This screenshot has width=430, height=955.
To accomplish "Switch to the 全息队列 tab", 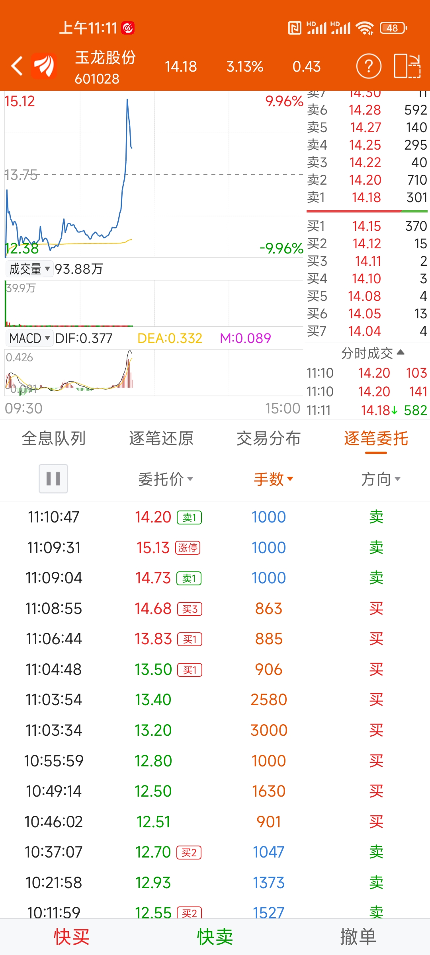I will [54, 439].
